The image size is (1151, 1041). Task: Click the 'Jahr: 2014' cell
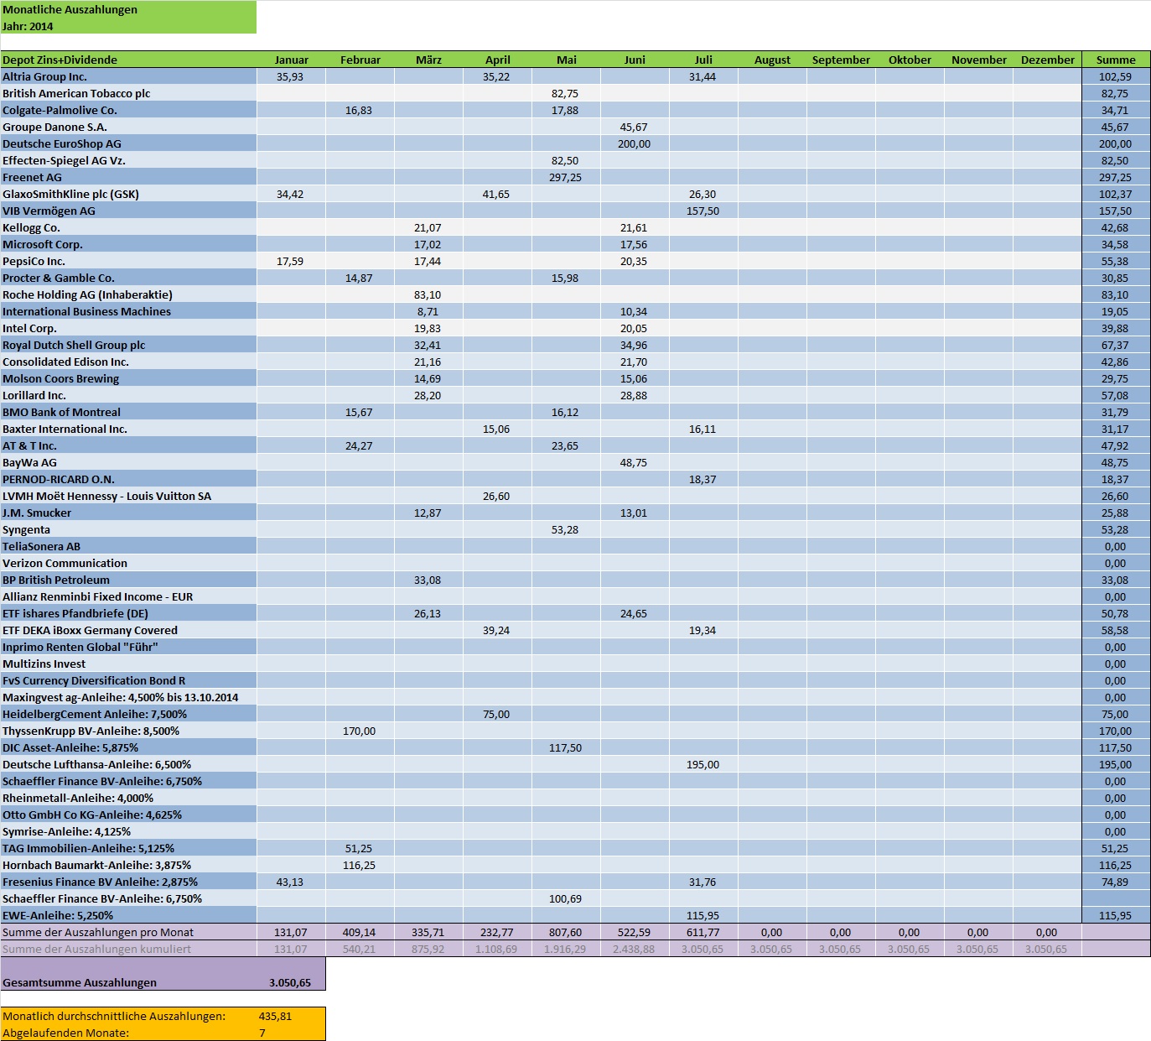pos(128,26)
